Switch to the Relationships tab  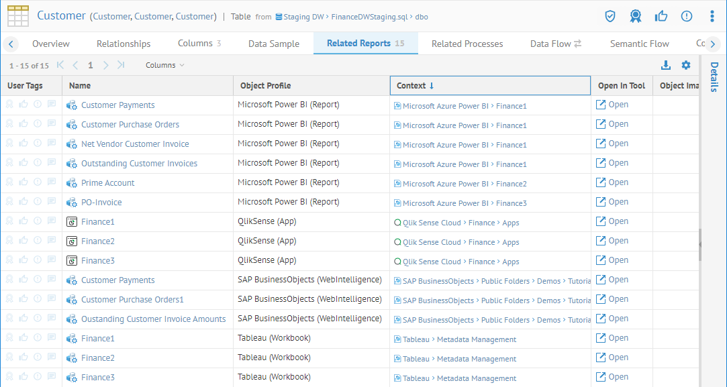point(124,44)
